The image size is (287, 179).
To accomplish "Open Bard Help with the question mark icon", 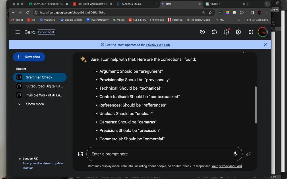I will (x=226, y=32).
